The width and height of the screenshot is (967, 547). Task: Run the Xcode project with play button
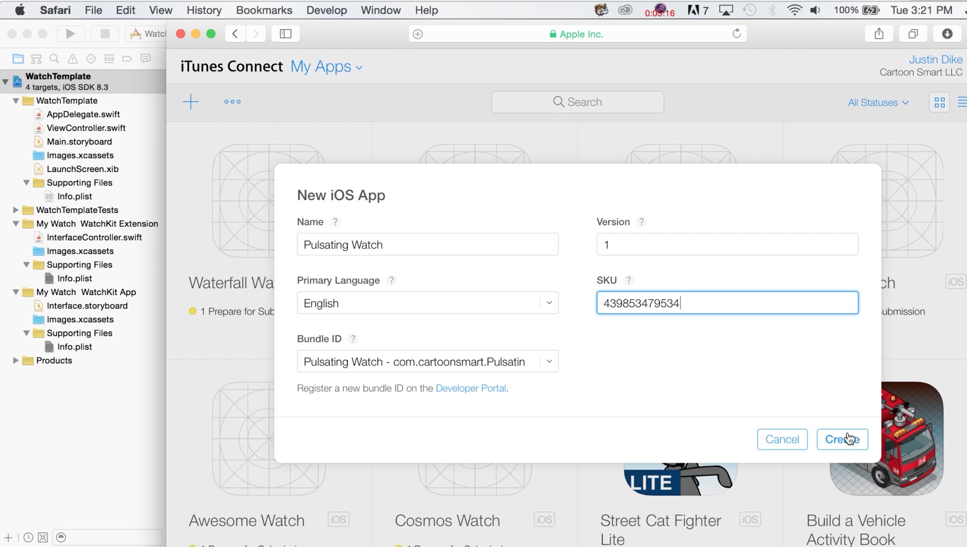point(70,34)
